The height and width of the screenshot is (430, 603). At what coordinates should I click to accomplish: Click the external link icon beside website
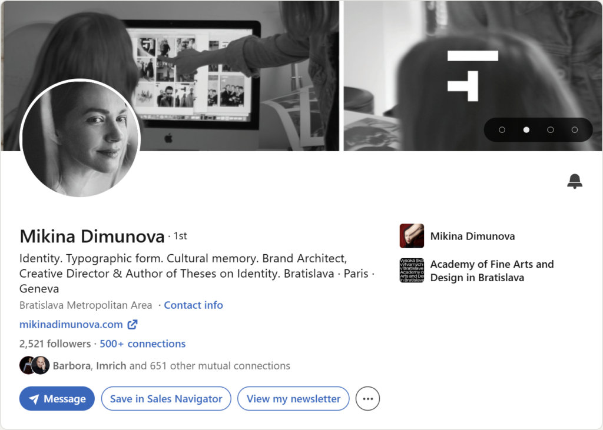tap(132, 324)
